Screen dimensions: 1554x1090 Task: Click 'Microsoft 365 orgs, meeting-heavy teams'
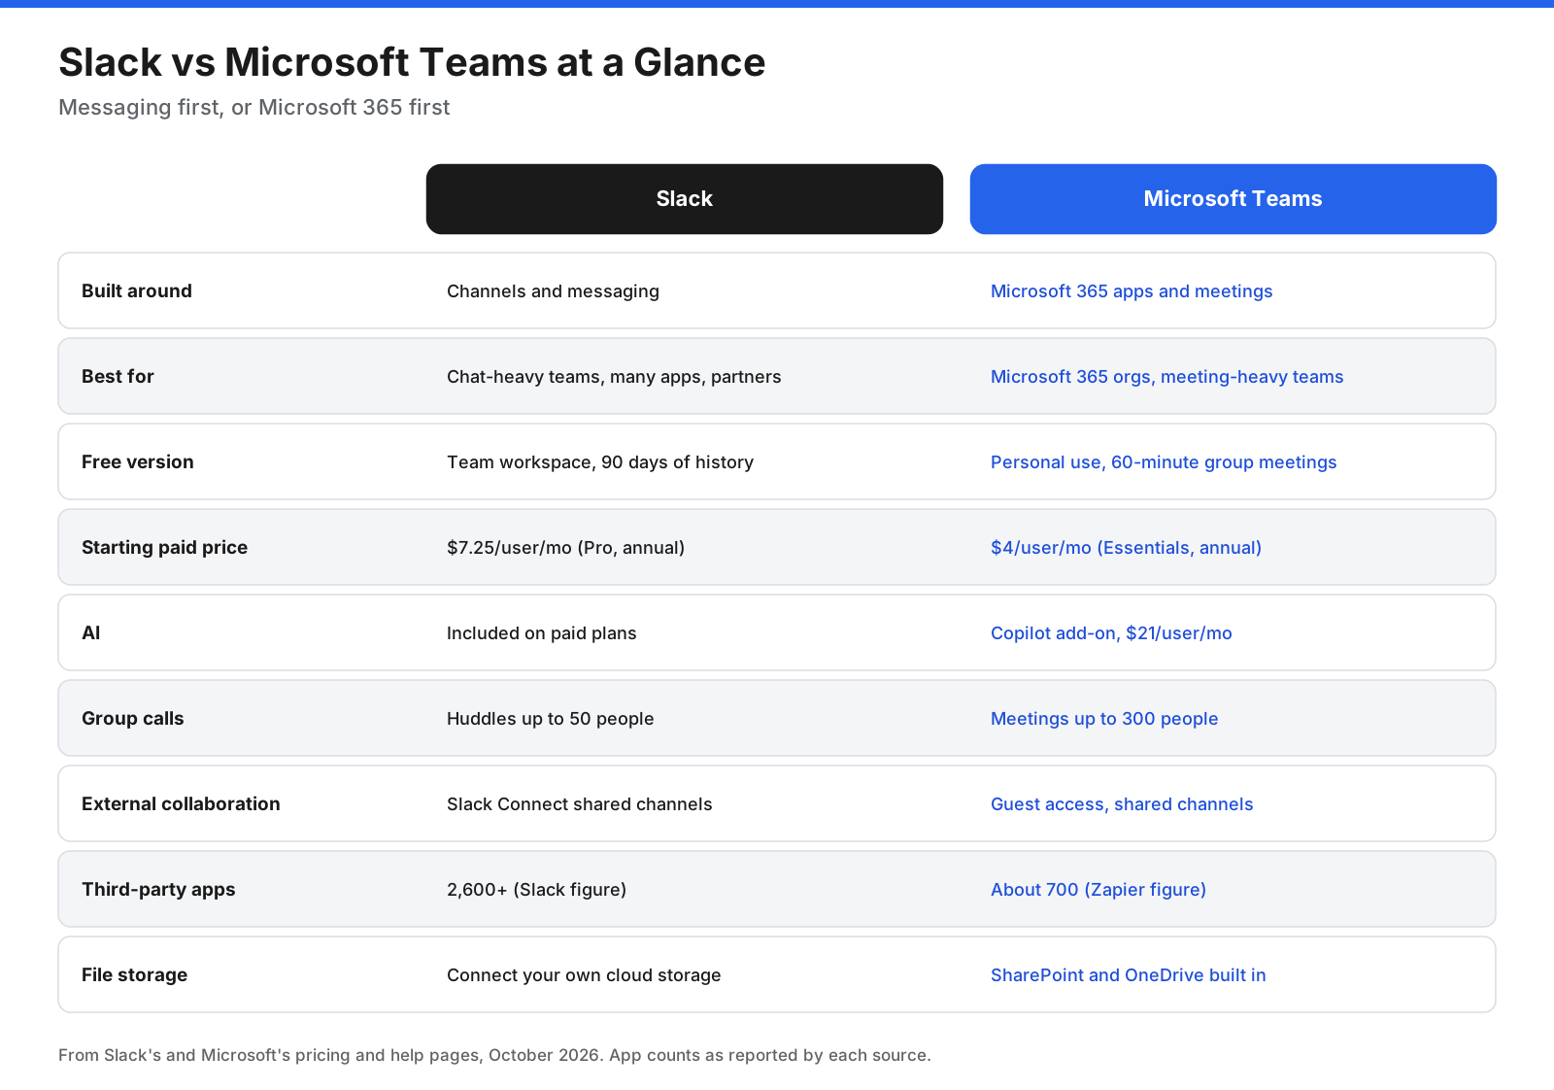(x=1166, y=377)
